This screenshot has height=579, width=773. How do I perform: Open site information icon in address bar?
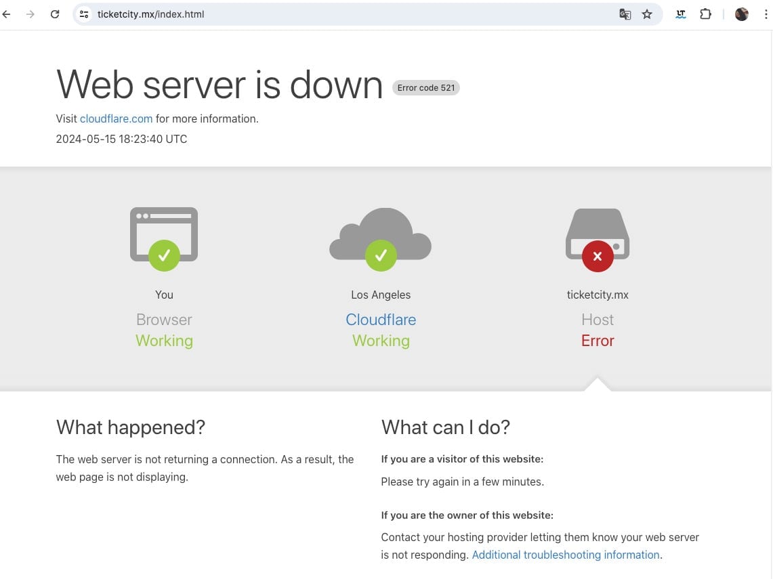pos(84,14)
